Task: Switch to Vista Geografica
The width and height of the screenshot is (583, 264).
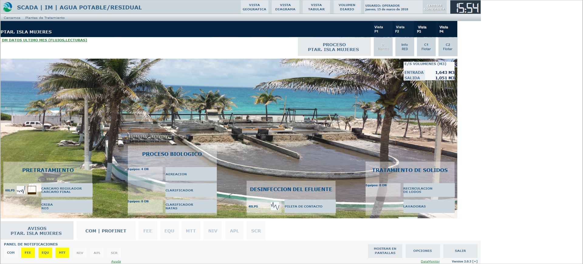Action: (x=254, y=7)
